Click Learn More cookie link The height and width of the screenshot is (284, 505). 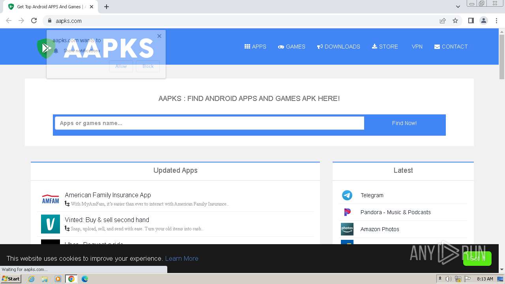point(181,258)
